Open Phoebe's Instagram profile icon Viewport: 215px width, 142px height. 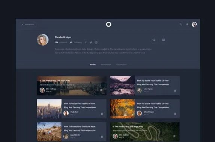click(96, 43)
